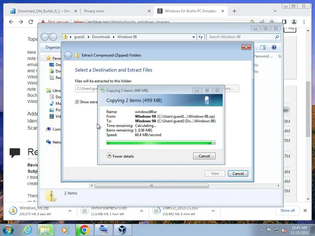Screen dimensions: 315x236
Task: Reload the page in Chrome
Action: [x=31, y=22]
